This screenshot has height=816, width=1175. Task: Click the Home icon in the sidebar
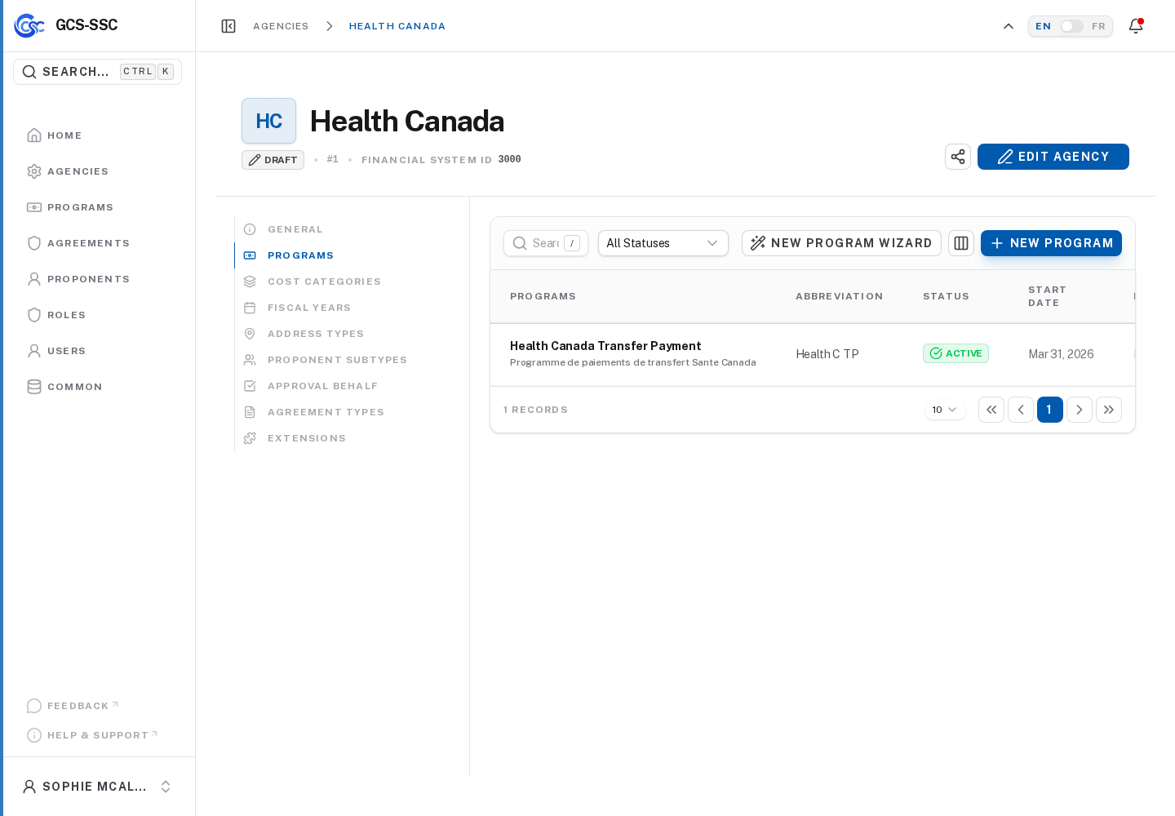(34, 135)
